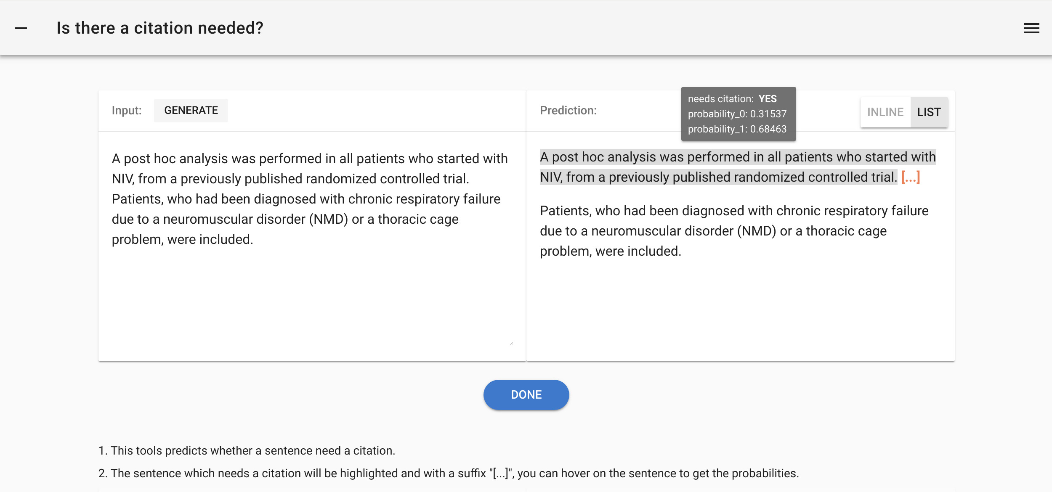Viewport: 1052px width, 492px height.
Task: Click the probability_0 value in the tooltip
Action: click(768, 114)
